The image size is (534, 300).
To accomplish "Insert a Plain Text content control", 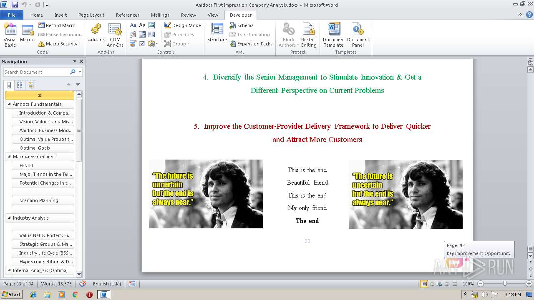I will (x=142, y=25).
